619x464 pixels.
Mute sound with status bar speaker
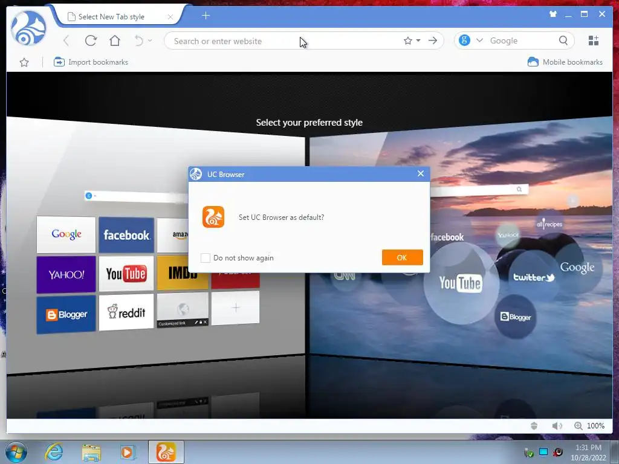click(557, 426)
